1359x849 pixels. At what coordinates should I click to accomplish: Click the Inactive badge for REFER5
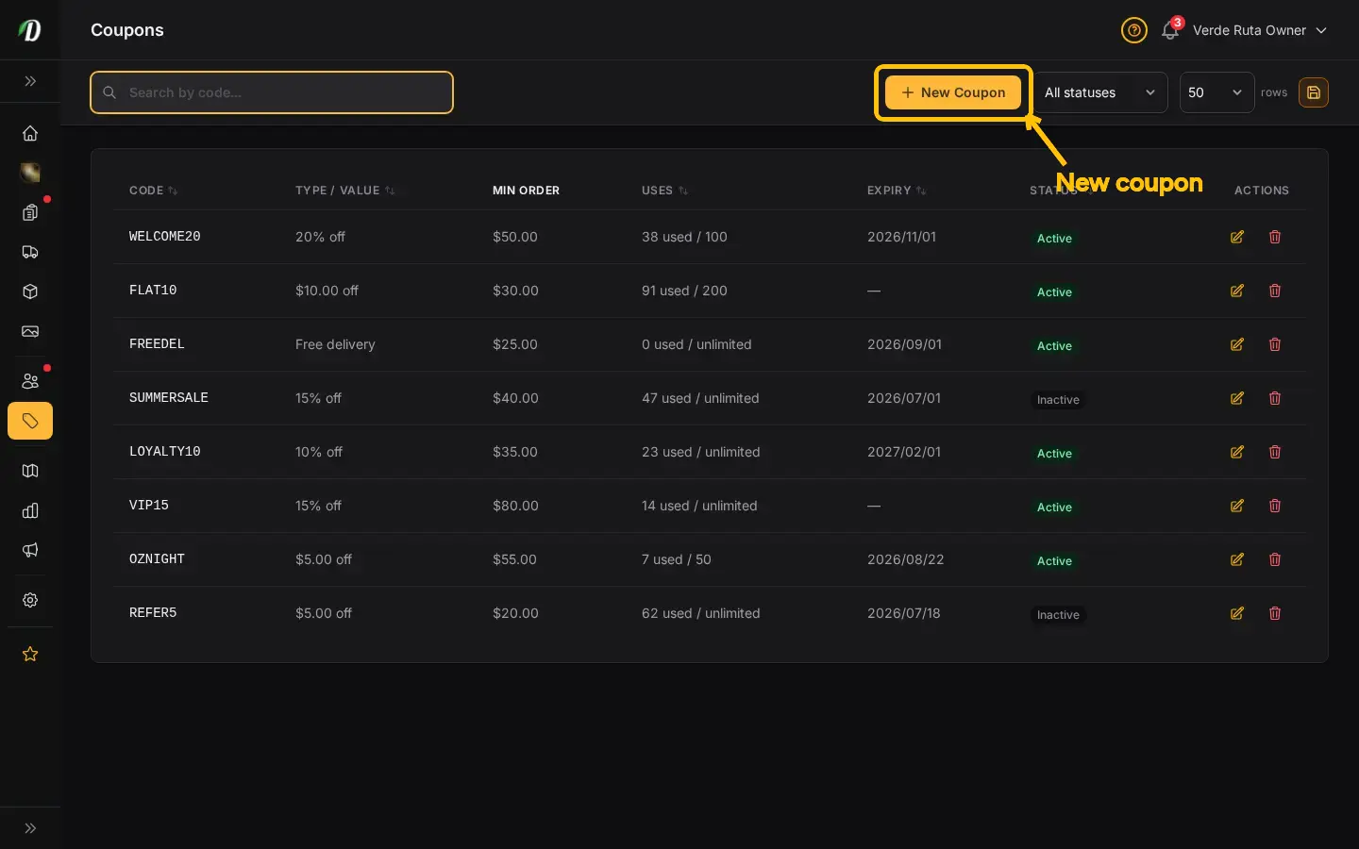pos(1058,615)
